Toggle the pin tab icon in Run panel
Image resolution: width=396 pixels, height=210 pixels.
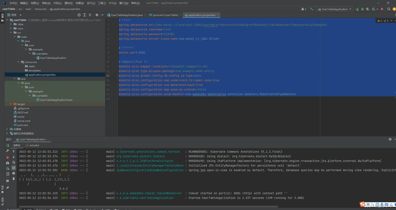[x=8, y=188]
